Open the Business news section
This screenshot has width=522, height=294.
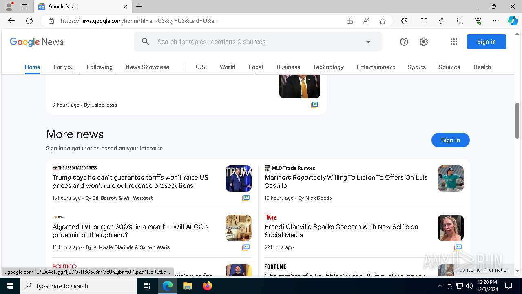[x=288, y=67]
